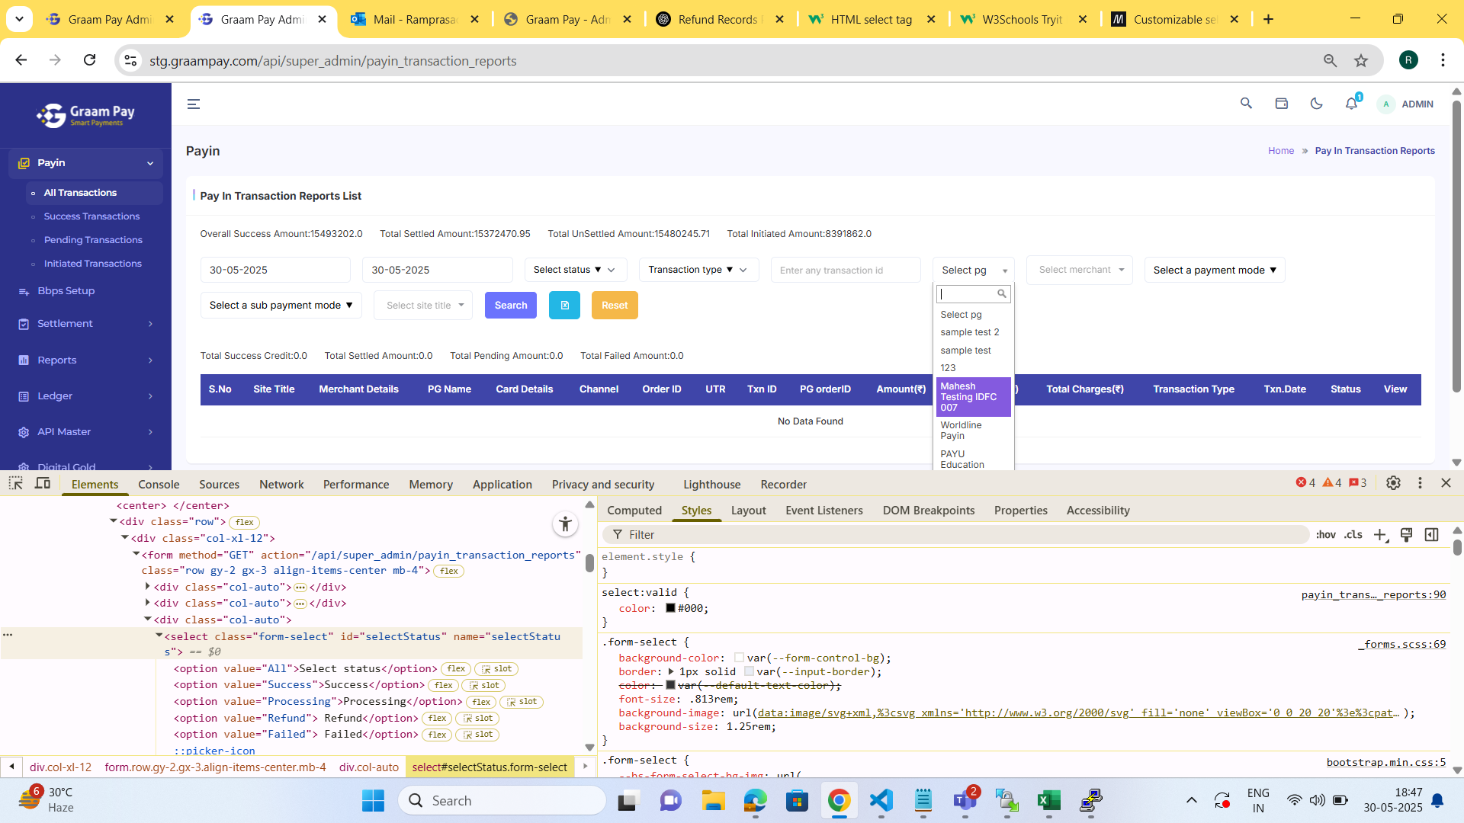Open the ADMIN profile menu
1464x823 pixels.
[x=1407, y=104]
